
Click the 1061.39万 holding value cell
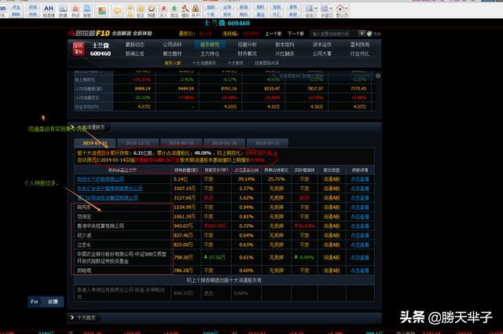point(185,217)
